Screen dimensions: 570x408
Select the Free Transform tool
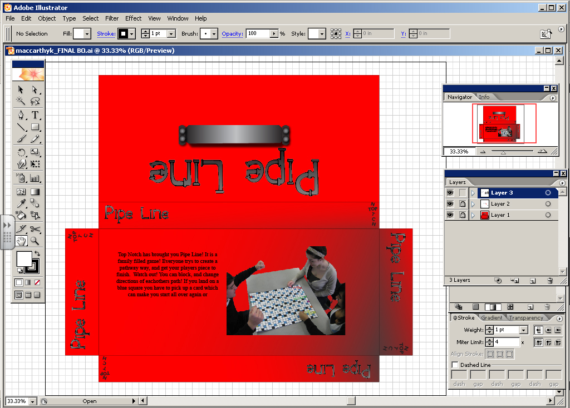tap(35, 164)
